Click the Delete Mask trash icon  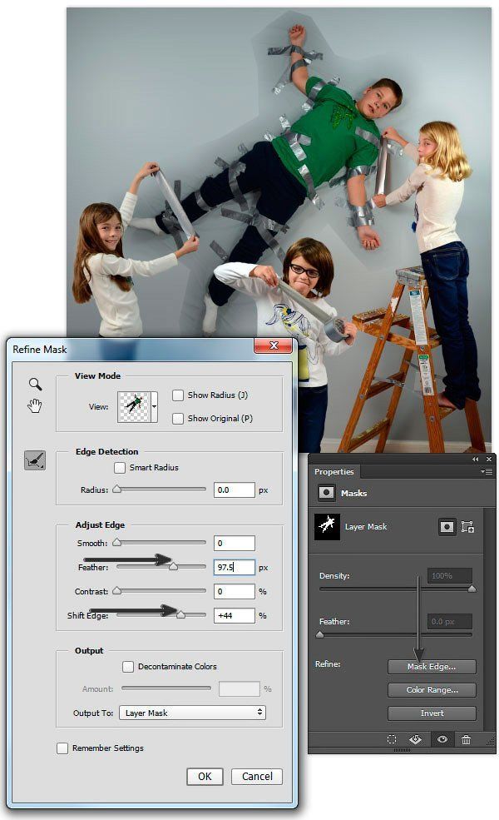tap(466, 739)
